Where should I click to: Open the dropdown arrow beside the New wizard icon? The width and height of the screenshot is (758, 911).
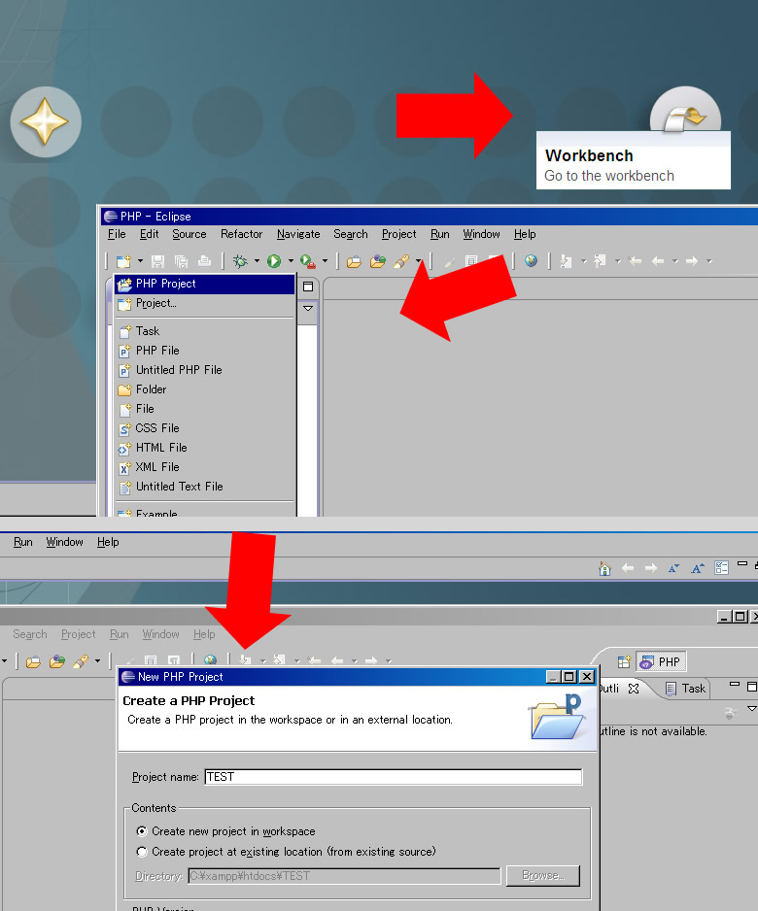click(140, 261)
